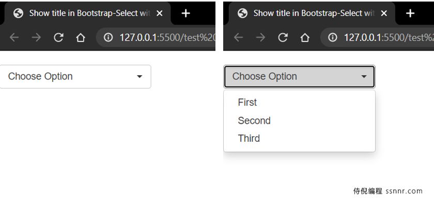The width and height of the screenshot is (434, 199).
Task: Go home in left browser window
Action: click(x=81, y=37)
